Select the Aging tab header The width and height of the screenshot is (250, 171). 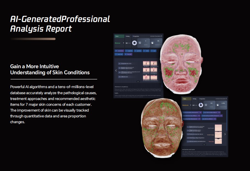point(187,99)
